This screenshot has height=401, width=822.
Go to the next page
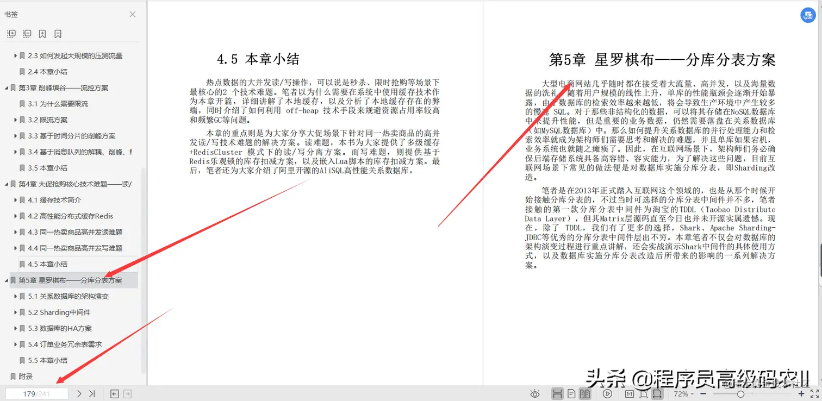click(78, 393)
